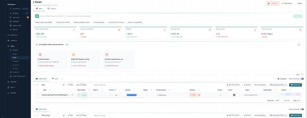Click the Add Group button
This screenshot has height=118, width=307.
coord(287,3)
